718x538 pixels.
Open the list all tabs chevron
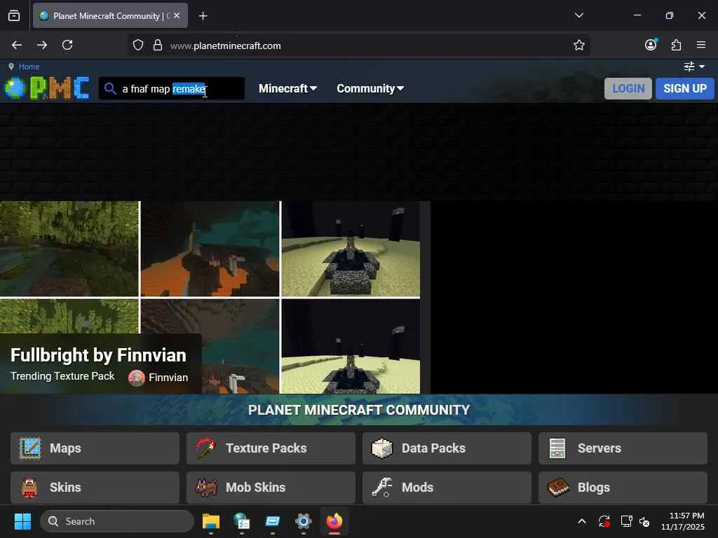click(578, 15)
